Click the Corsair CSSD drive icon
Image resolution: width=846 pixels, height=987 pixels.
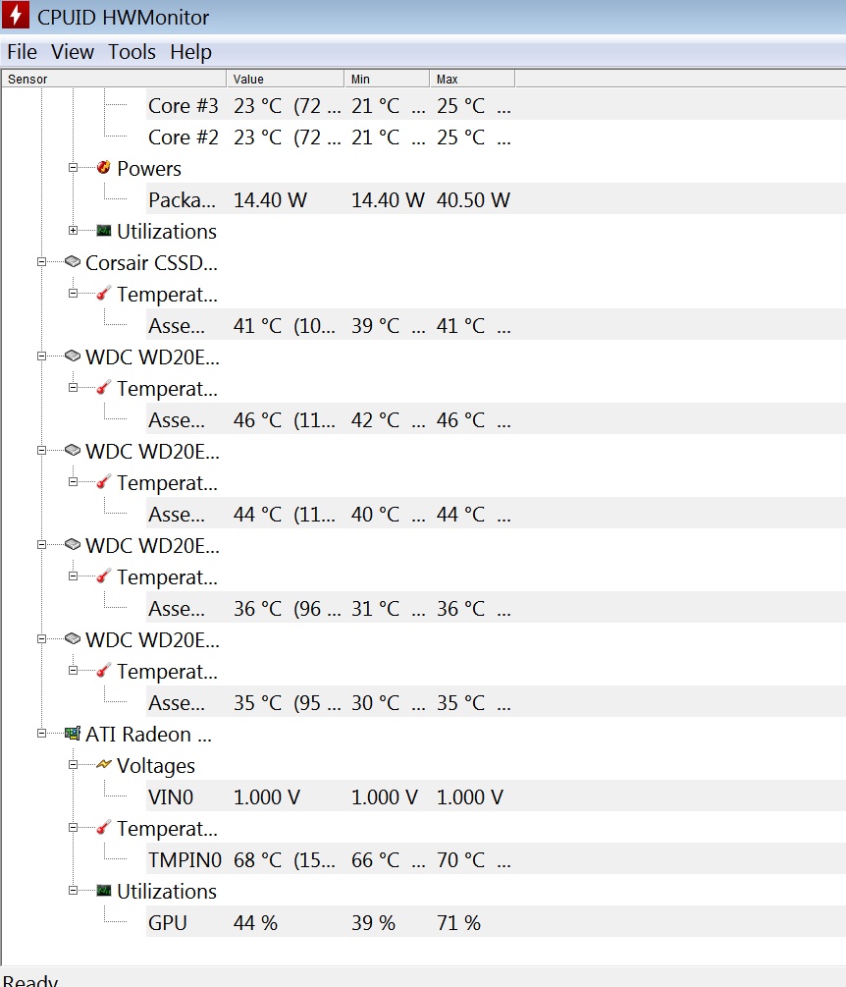73,261
